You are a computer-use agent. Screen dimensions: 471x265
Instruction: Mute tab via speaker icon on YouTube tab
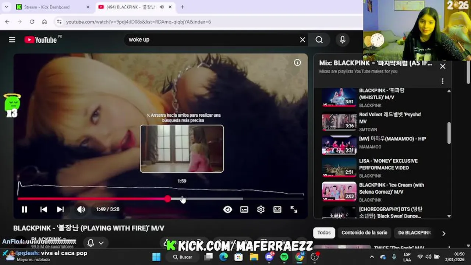(x=162, y=7)
